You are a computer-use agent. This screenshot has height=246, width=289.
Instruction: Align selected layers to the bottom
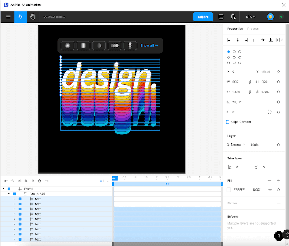click(x=271, y=40)
